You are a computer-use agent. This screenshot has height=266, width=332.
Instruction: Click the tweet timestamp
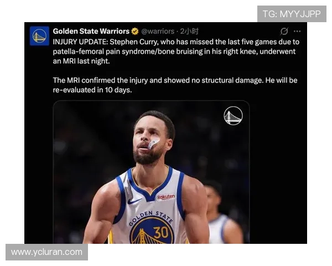point(189,32)
